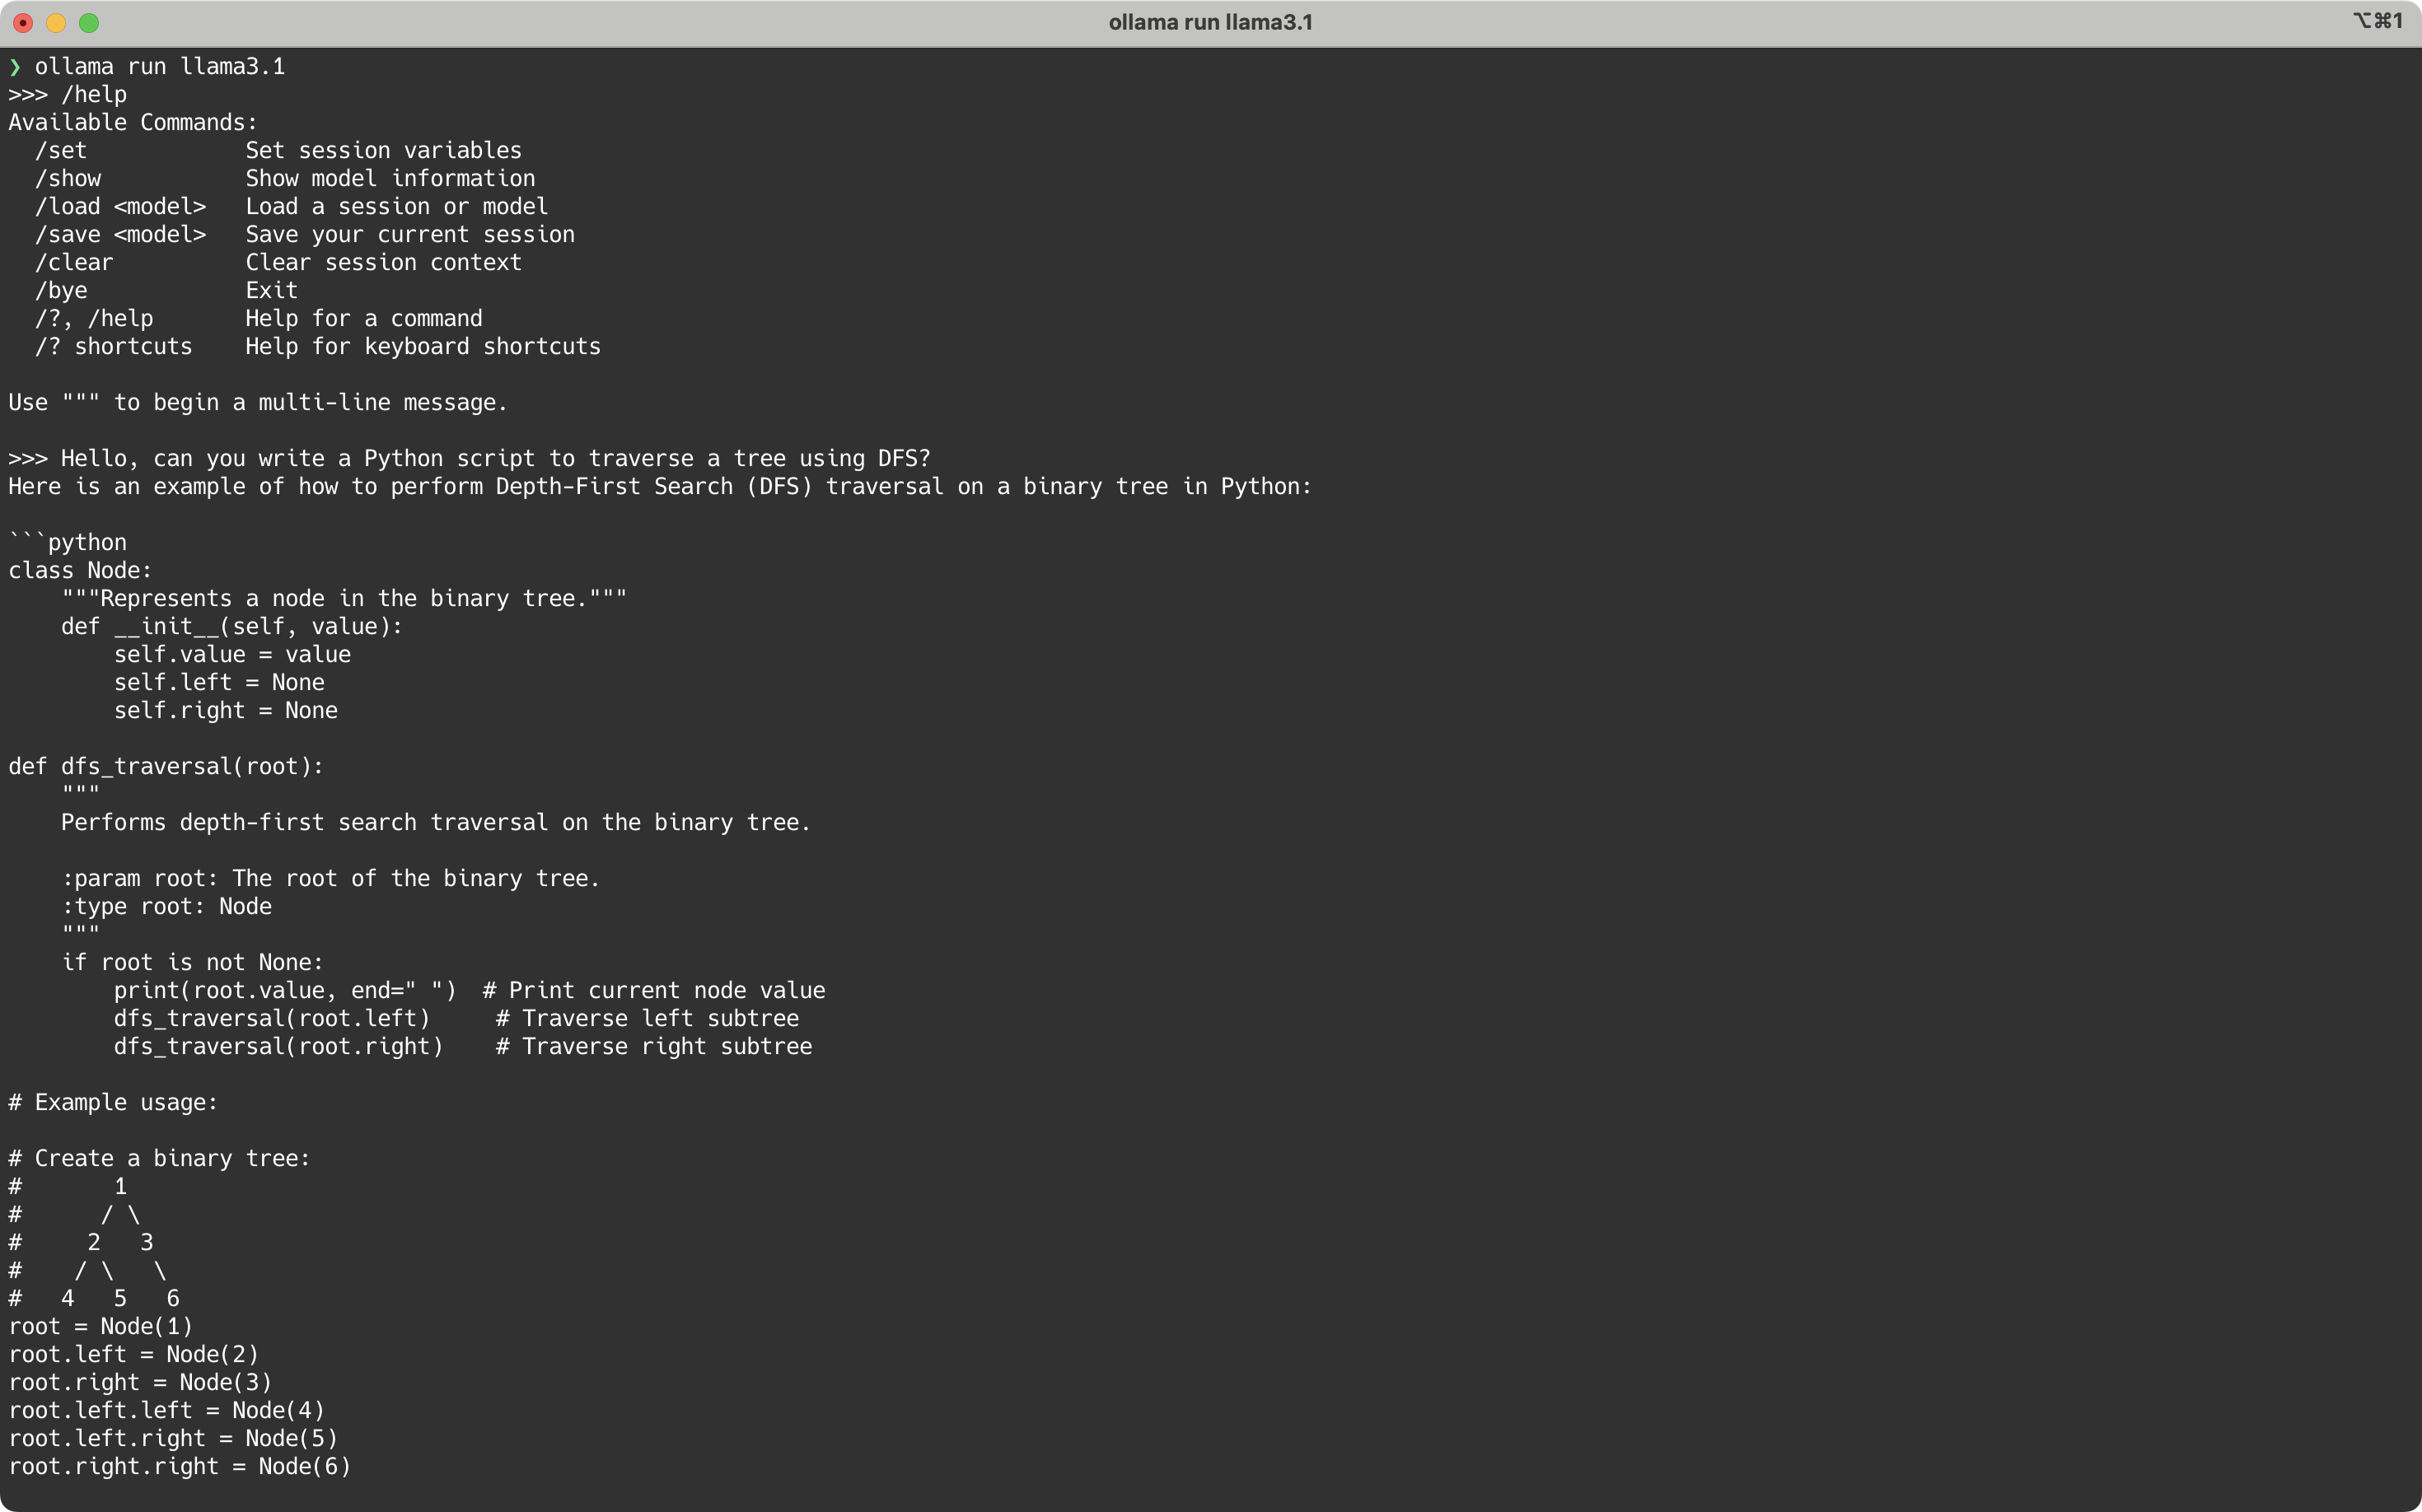Image resolution: width=2422 pixels, height=1512 pixels.
Task: Click the '/load <model>' command entry
Action: tap(120, 207)
